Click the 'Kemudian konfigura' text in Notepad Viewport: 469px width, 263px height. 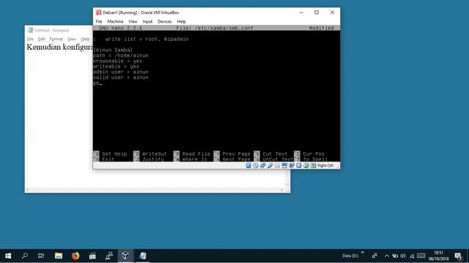tap(59, 47)
